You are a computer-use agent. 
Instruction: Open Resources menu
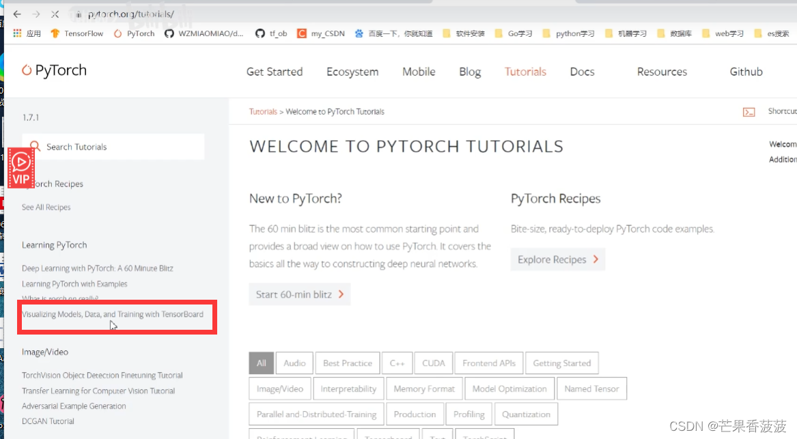point(662,72)
